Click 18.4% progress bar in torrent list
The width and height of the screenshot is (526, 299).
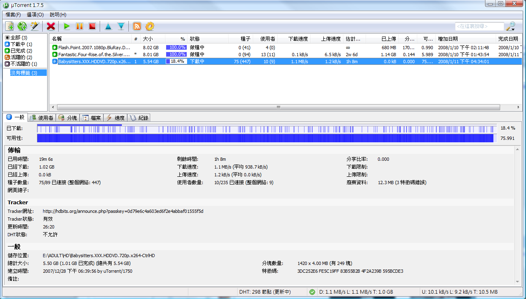(176, 61)
